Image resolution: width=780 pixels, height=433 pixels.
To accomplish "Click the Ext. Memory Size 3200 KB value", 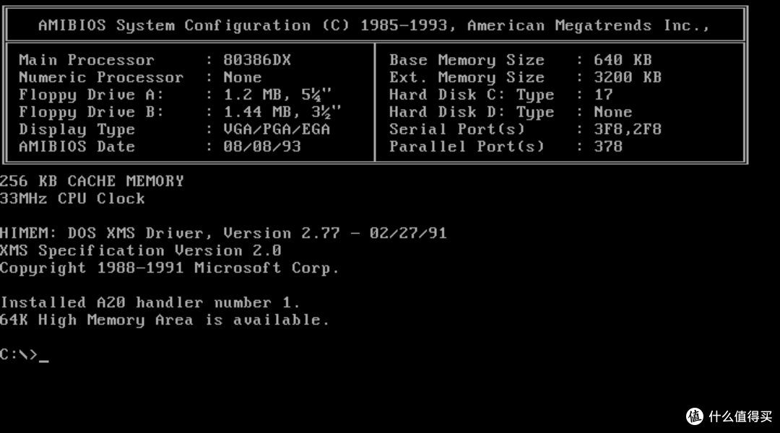I will [x=628, y=77].
